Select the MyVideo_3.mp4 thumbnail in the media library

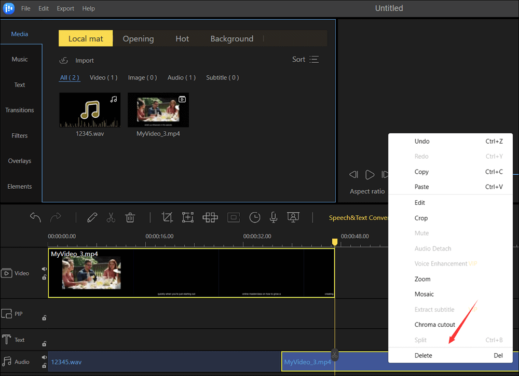(158, 110)
